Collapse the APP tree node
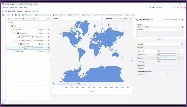The image size is (187, 107). tap(10, 26)
